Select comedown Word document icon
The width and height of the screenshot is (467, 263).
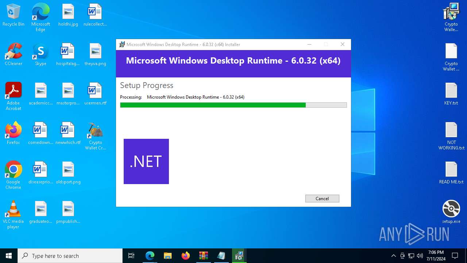(x=41, y=134)
